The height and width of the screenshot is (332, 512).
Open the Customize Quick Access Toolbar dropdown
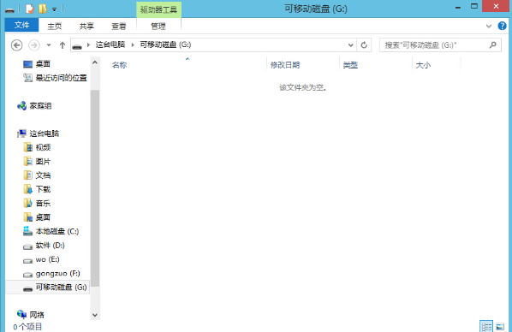(54, 9)
